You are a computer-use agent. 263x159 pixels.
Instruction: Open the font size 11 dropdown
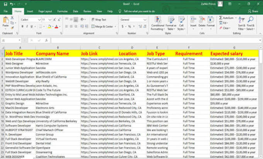coord(50,20)
